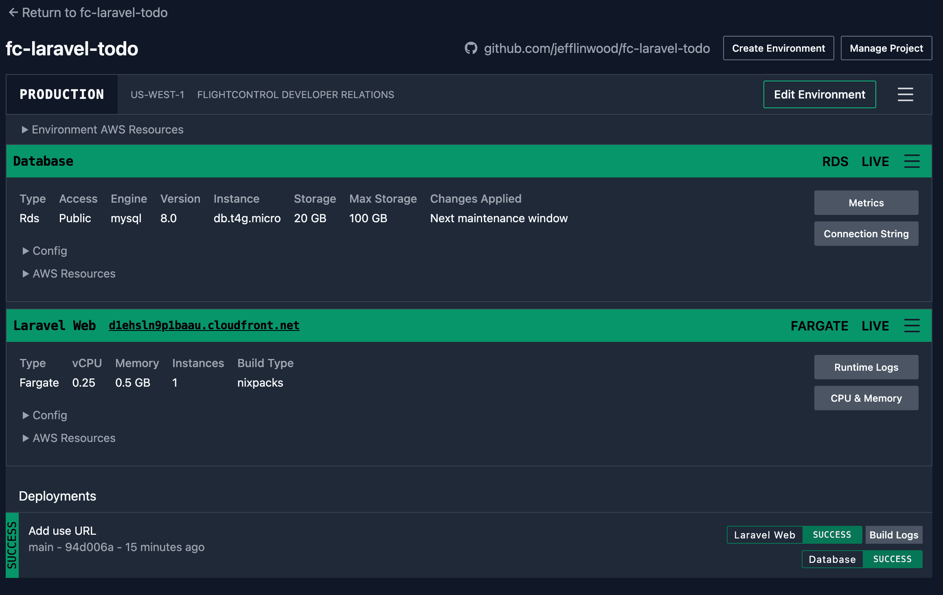
Task: Open database Metrics
Action: pos(866,203)
